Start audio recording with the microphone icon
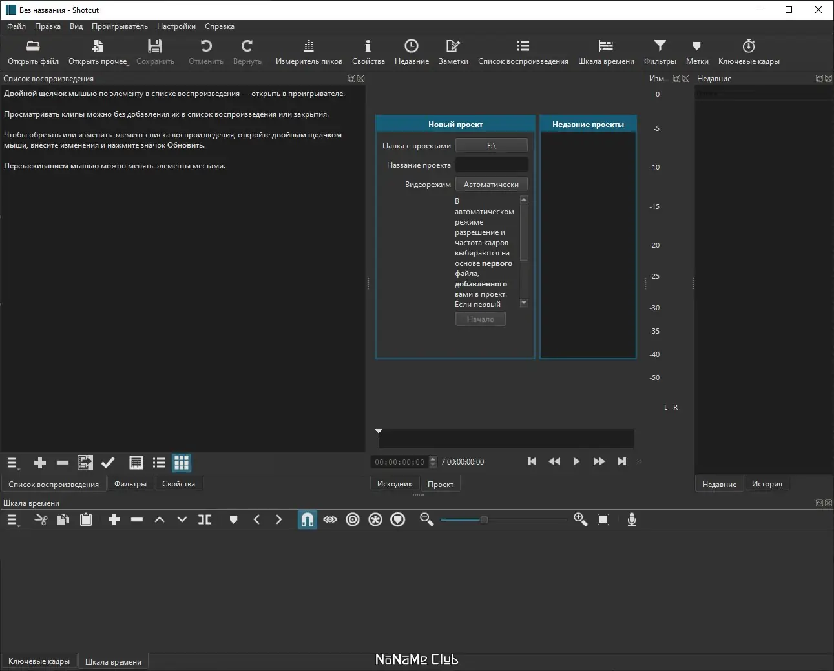The image size is (834, 671). coord(632,519)
